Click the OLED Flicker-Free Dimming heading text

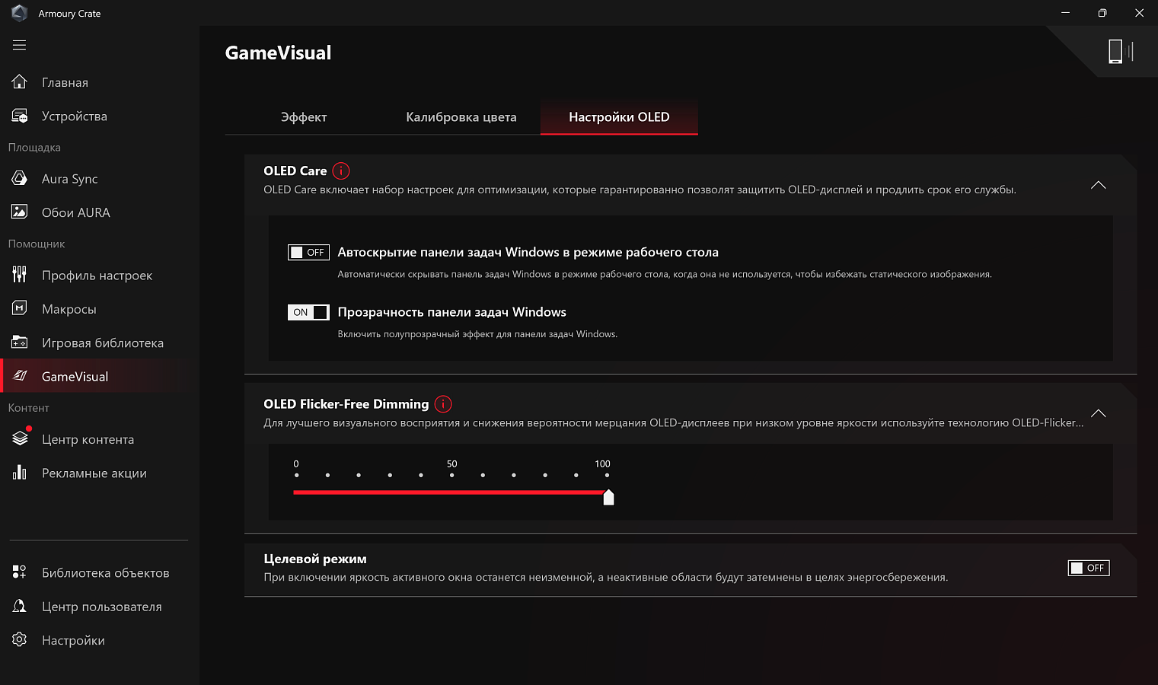pyautogui.click(x=346, y=403)
